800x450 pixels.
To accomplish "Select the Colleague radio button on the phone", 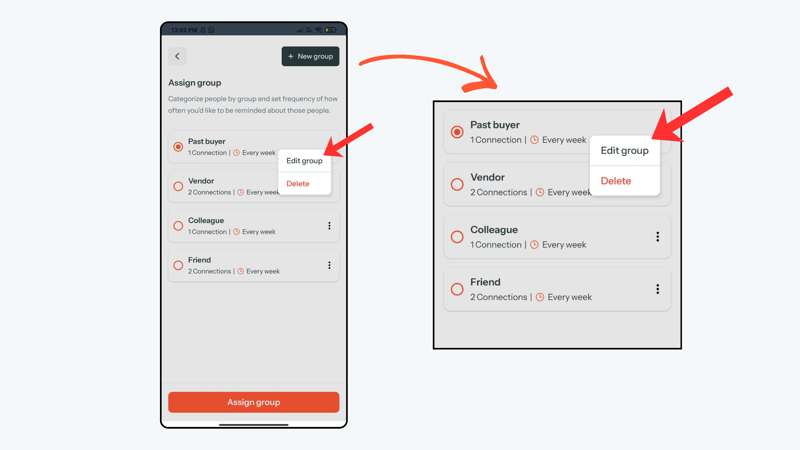I will (x=178, y=226).
